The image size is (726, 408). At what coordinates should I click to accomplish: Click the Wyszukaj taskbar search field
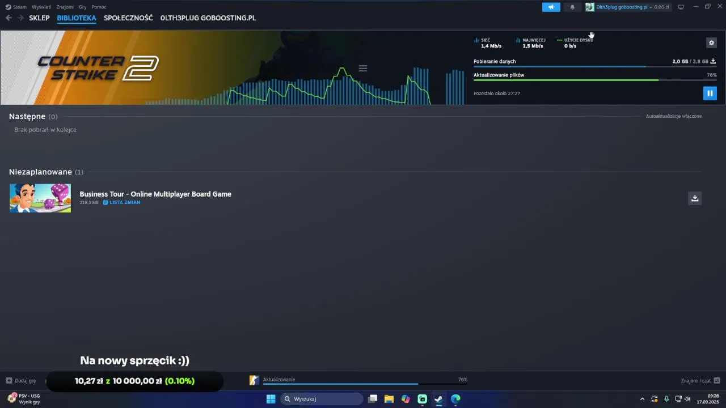click(322, 399)
